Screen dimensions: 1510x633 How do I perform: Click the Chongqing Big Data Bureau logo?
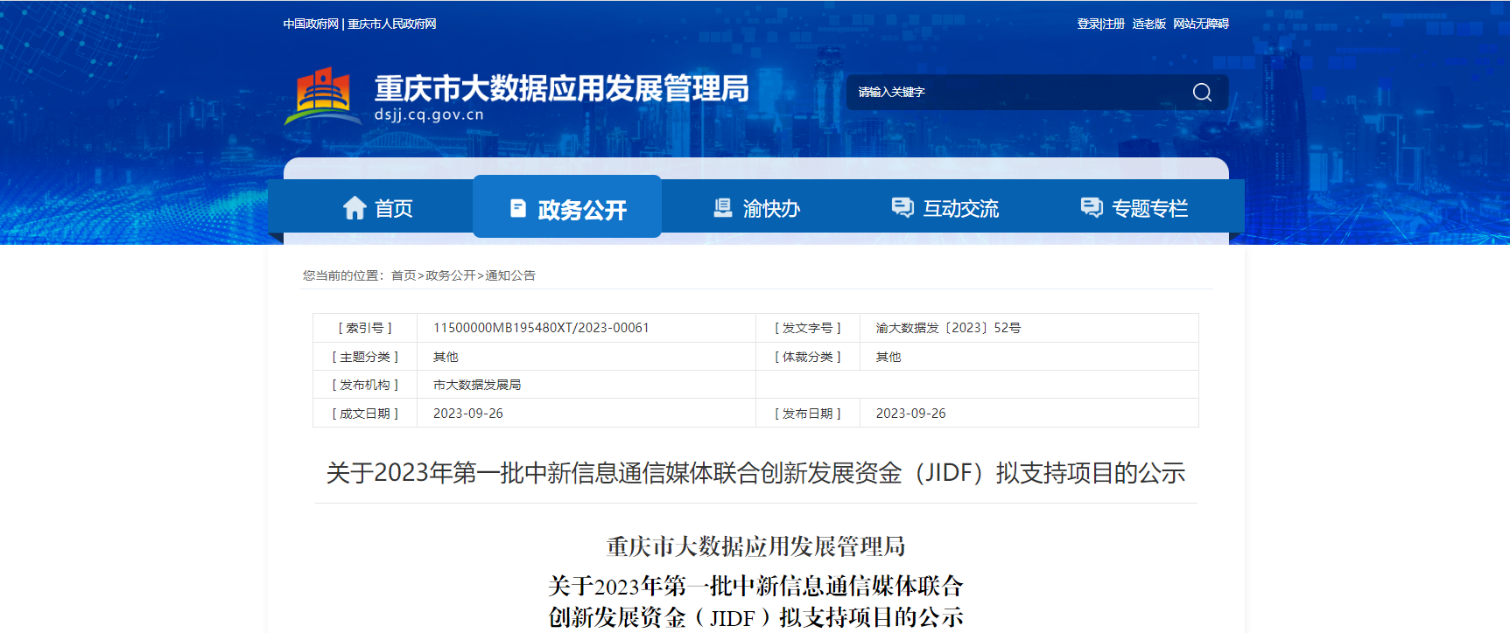pos(323,96)
